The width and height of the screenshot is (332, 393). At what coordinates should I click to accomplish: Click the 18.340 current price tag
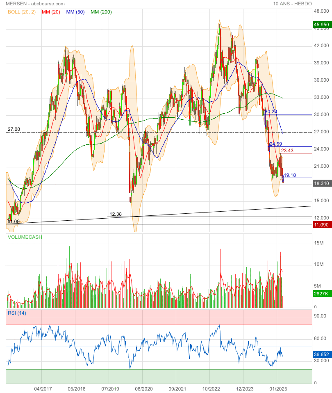click(x=321, y=183)
